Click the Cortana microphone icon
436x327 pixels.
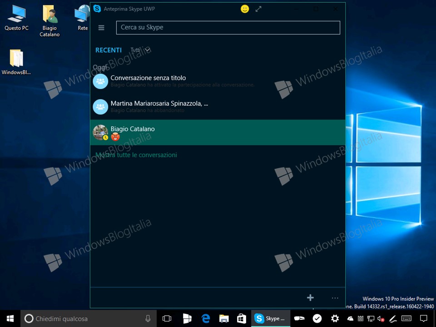pyautogui.click(x=148, y=319)
